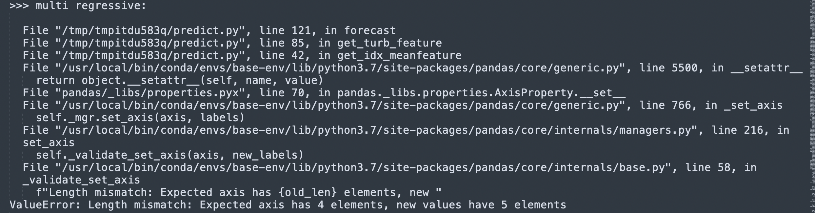Click the ValueError message line

pyautogui.click(x=288, y=205)
